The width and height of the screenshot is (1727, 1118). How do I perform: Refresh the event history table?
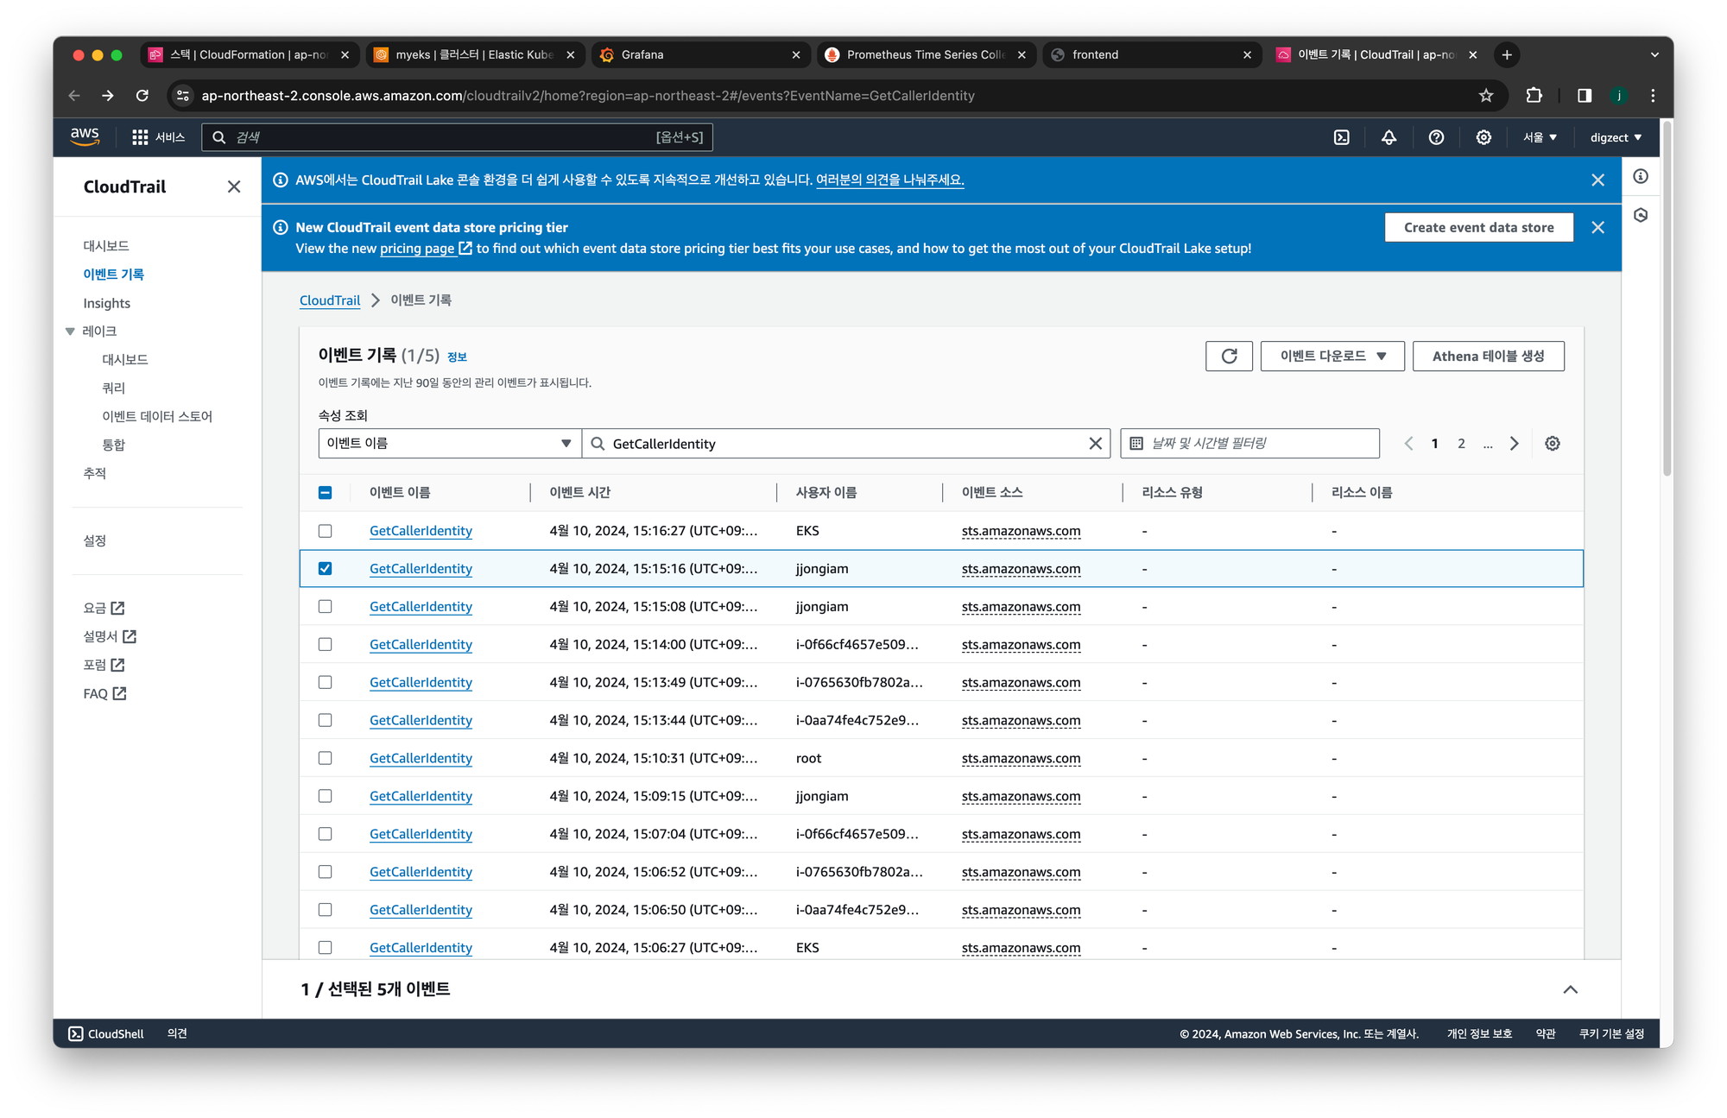click(x=1229, y=356)
